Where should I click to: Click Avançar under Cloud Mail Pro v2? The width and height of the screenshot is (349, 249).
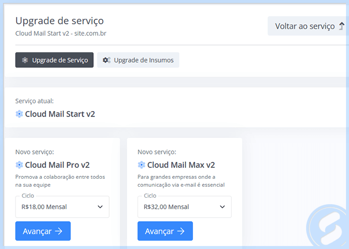click(x=43, y=231)
